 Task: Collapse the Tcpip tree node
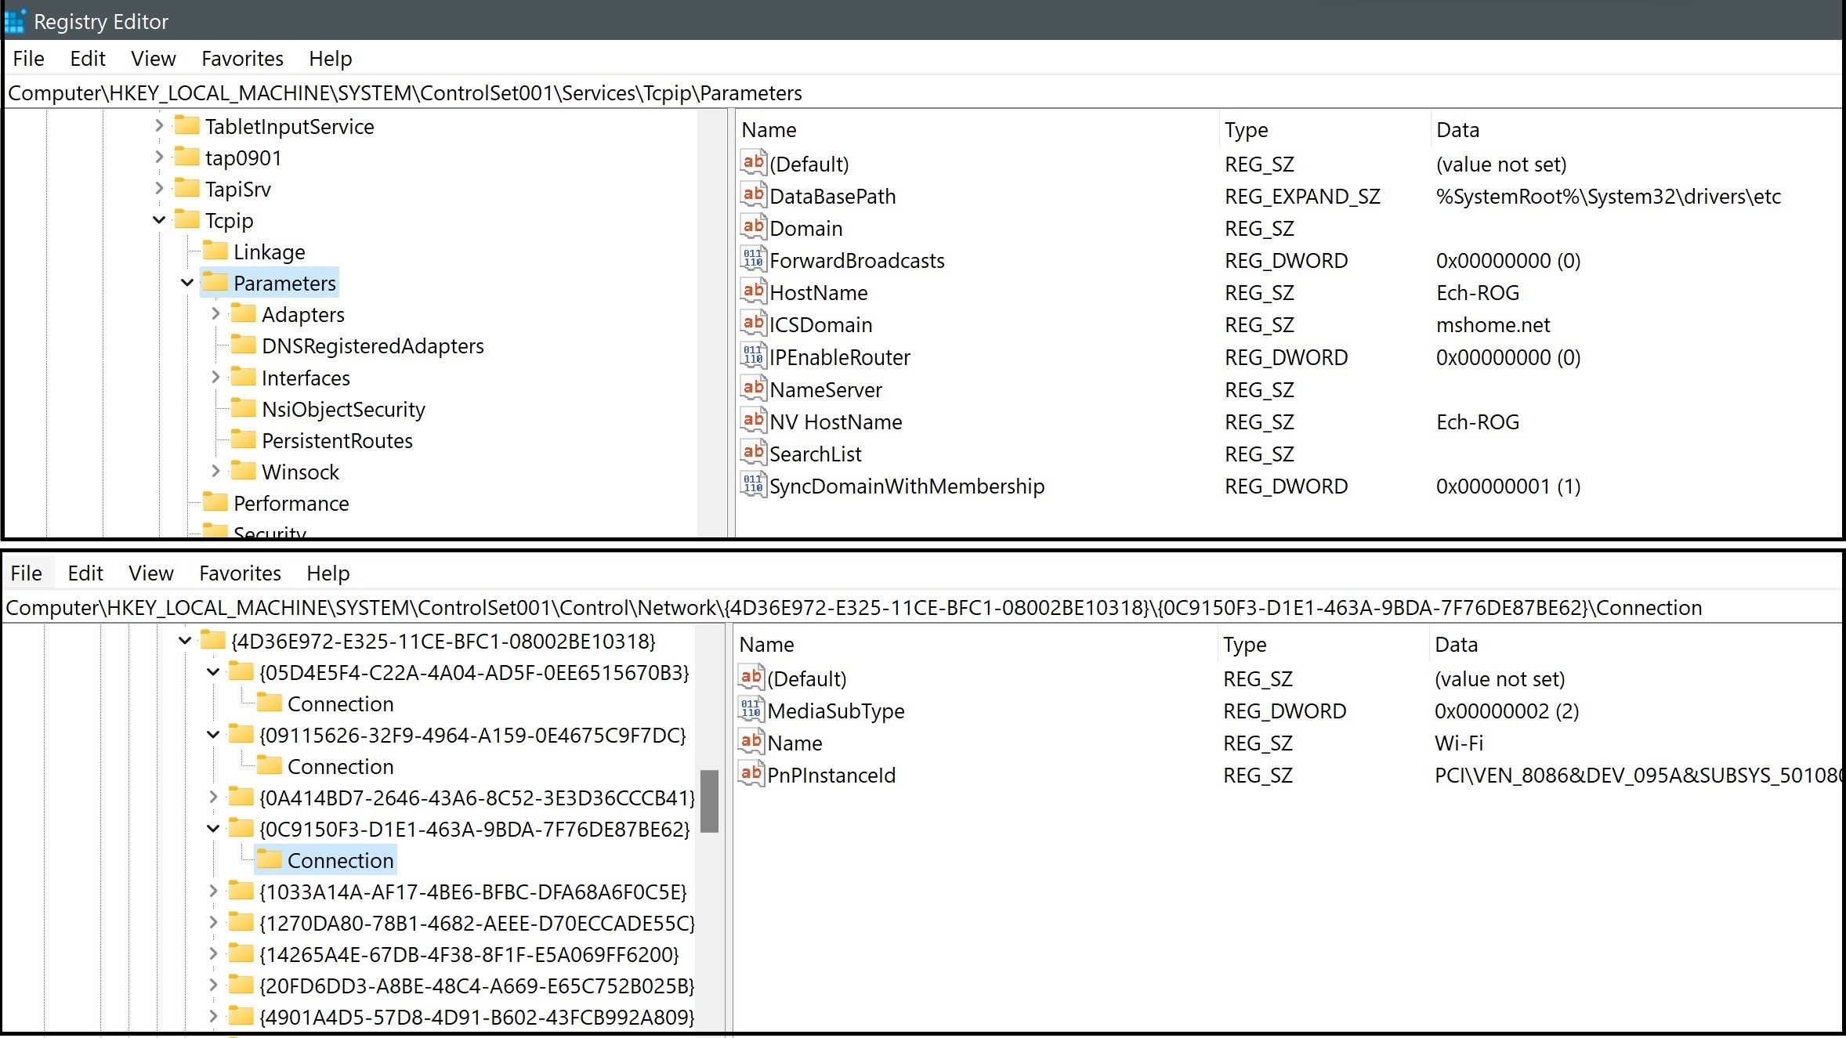pos(159,220)
